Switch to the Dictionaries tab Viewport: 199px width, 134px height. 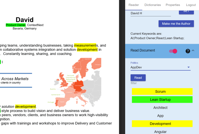tap(153, 5)
